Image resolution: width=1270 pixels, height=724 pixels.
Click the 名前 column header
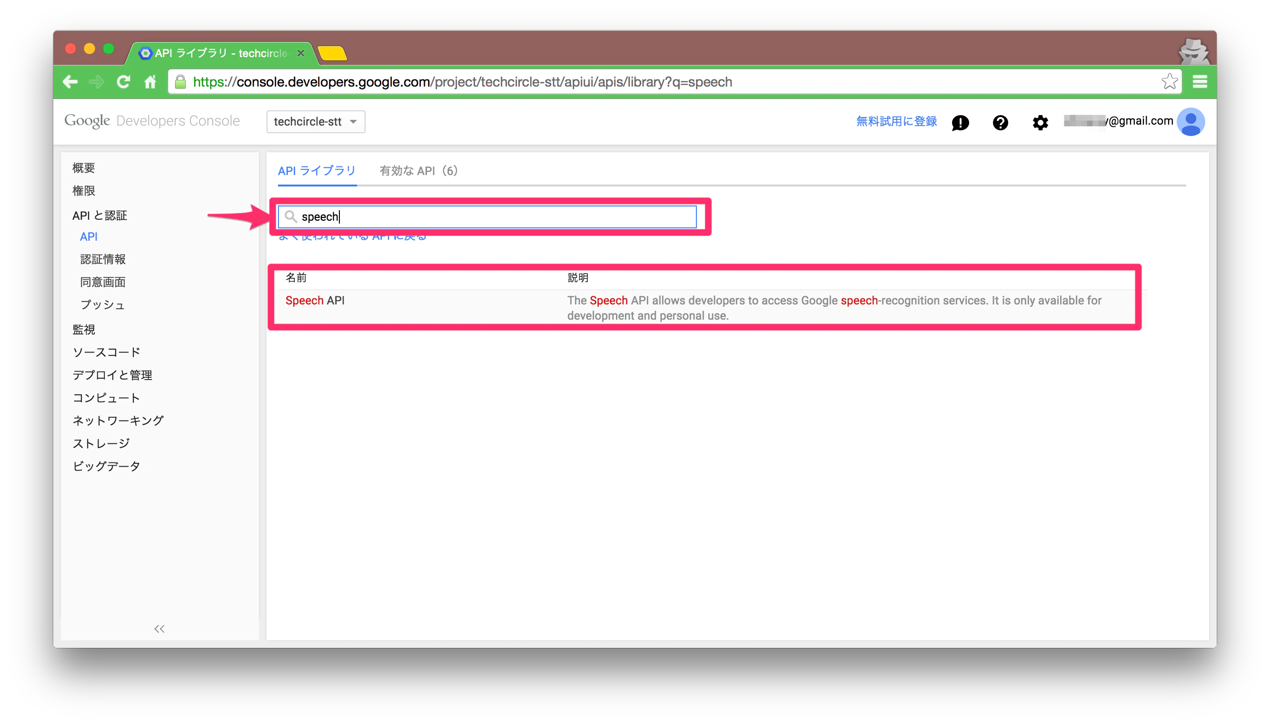[296, 277]
